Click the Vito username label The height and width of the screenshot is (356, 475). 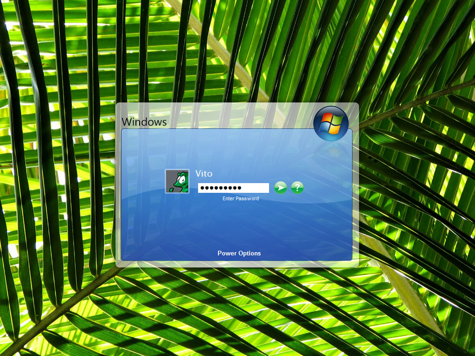click(204, 173)
